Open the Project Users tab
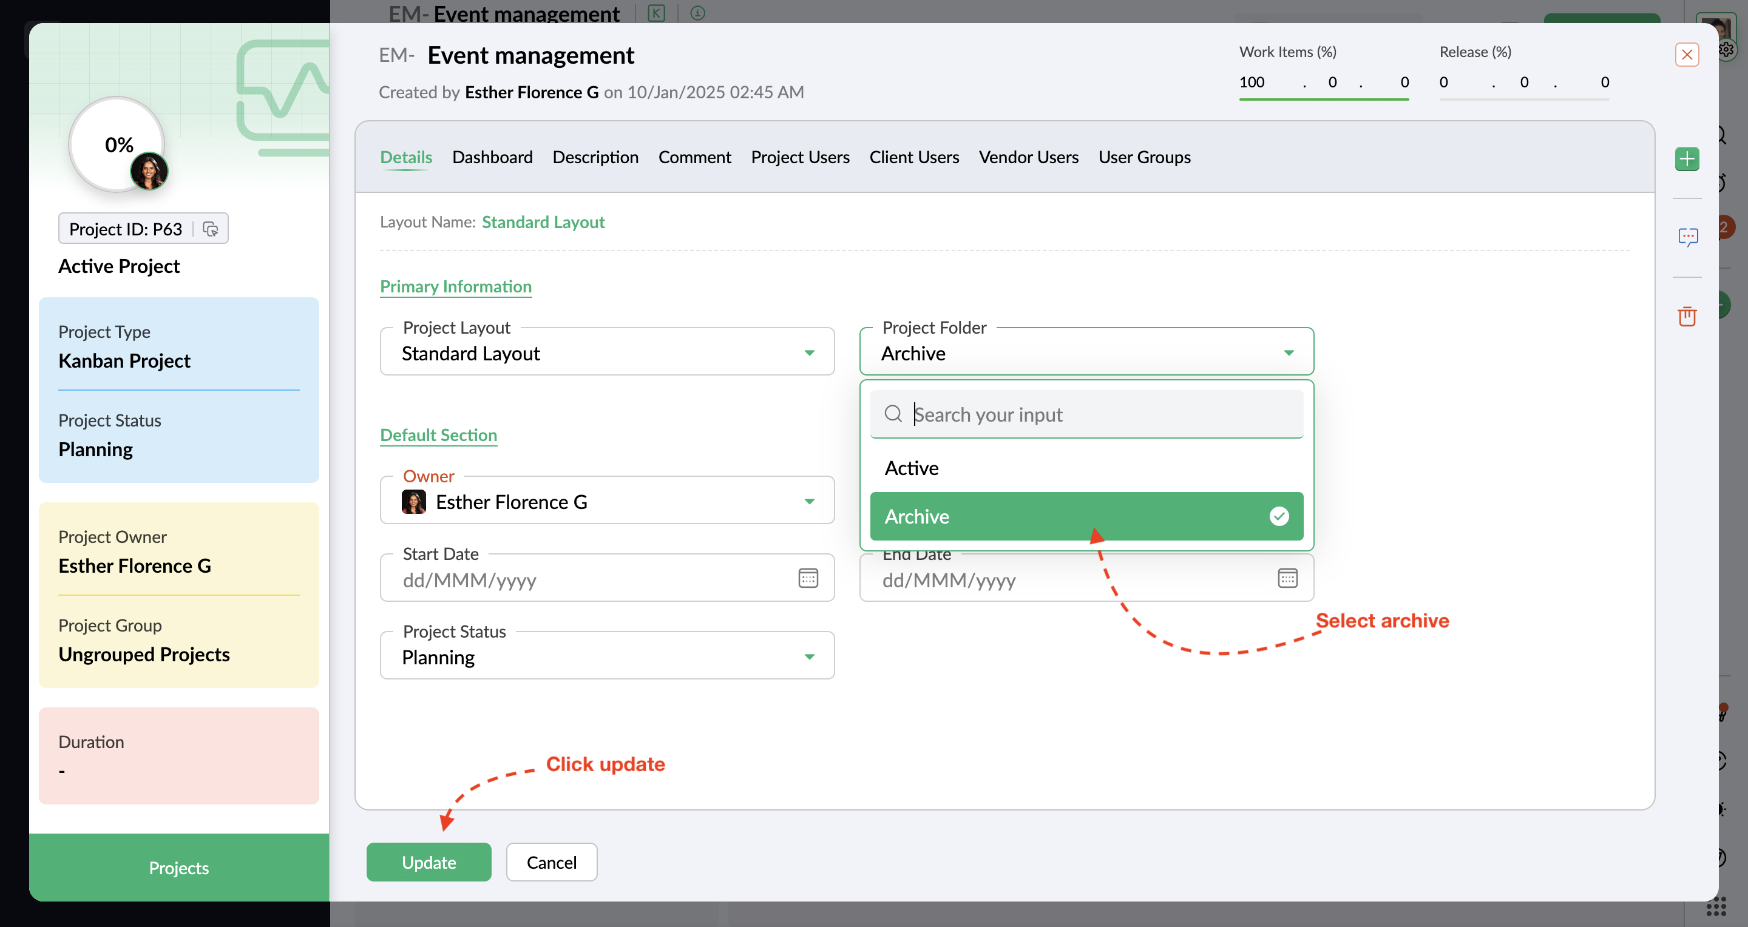 [x=799, y=157]
